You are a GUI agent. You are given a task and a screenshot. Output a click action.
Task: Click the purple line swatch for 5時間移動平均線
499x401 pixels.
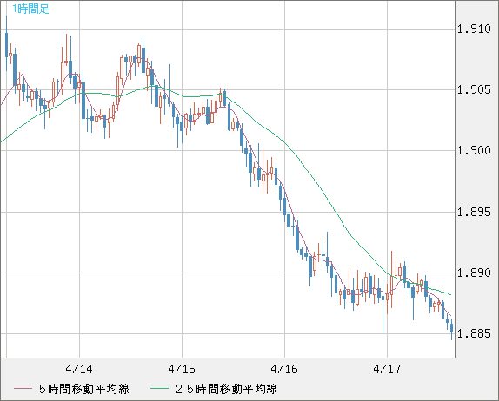tap(23, 389)
